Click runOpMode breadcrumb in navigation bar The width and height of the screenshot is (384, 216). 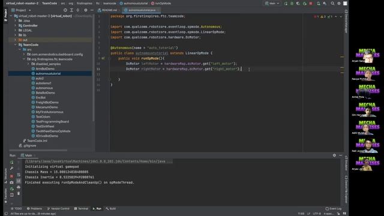point(161,4)
